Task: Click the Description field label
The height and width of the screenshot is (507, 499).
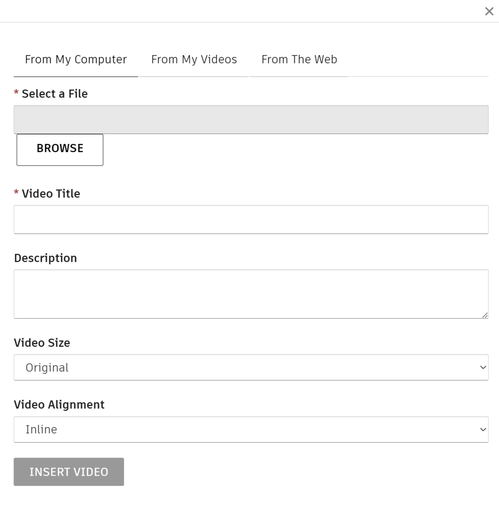Action: point(46,258)
